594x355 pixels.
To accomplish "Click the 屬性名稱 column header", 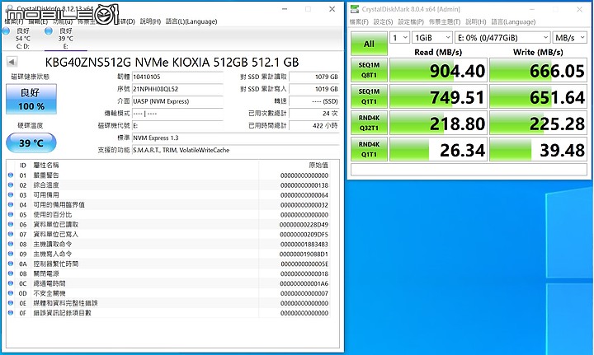I will (x=46, y=166).
